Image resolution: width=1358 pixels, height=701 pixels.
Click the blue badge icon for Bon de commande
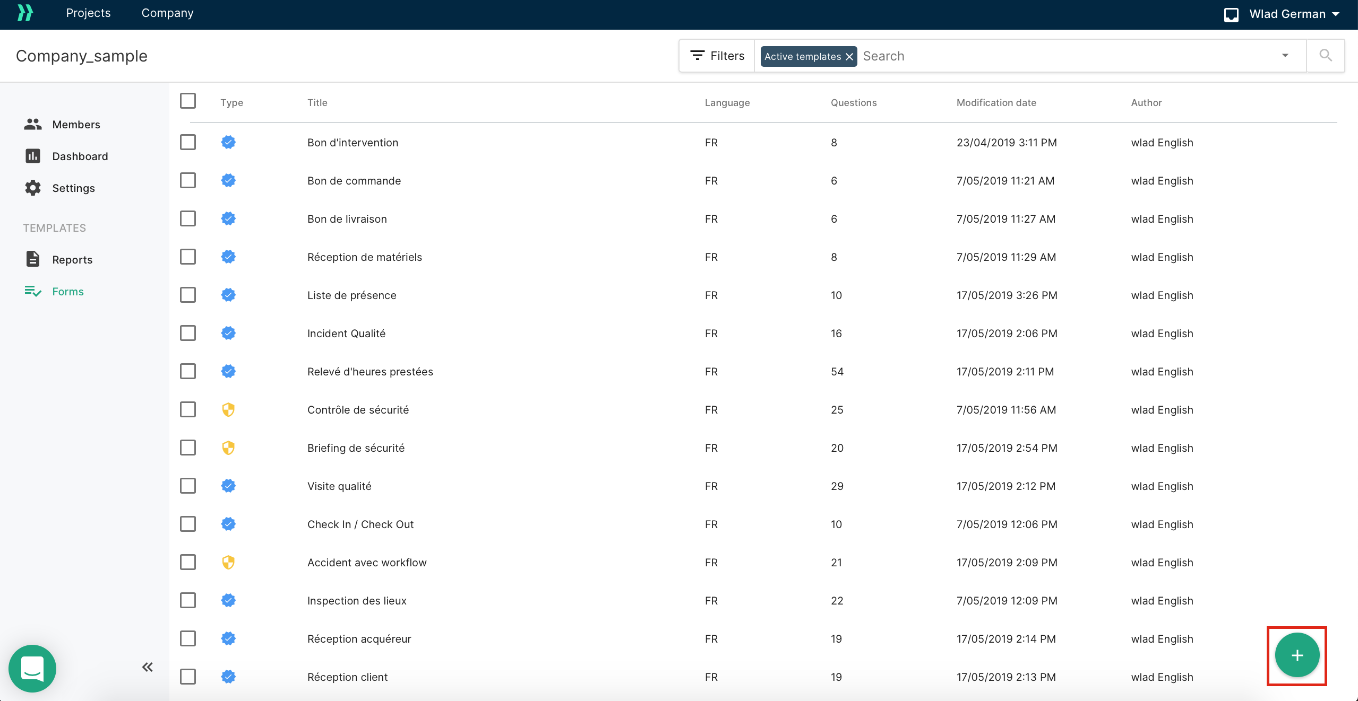point(228,180)
